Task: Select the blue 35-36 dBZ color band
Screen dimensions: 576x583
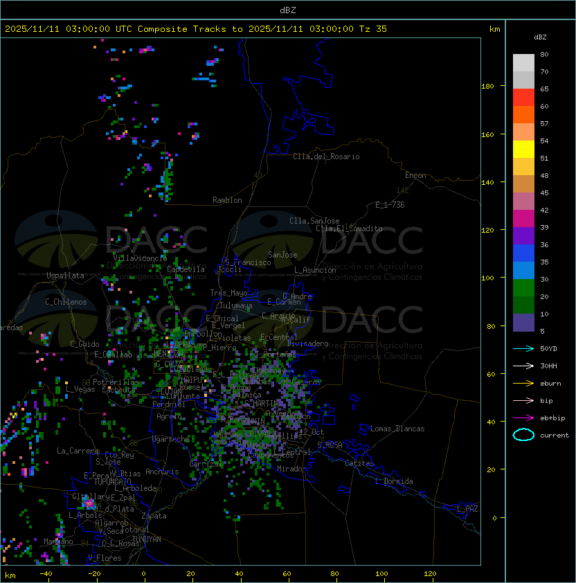Action: pos(523,253)
